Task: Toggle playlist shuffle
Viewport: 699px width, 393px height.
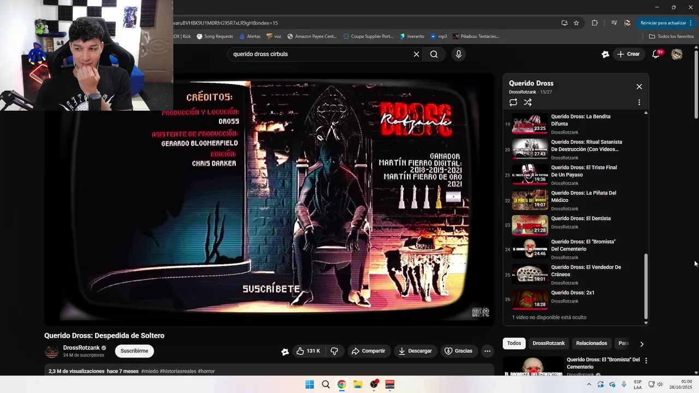Action: 528,102
